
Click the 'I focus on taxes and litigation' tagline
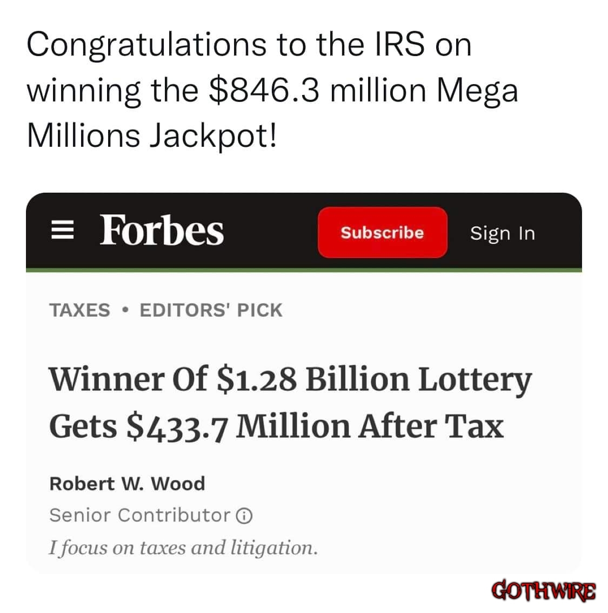[183, 548]
